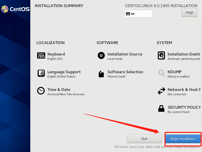Open the Software Selection label
This screenshot has height=152, width=202.
(125, 72)
